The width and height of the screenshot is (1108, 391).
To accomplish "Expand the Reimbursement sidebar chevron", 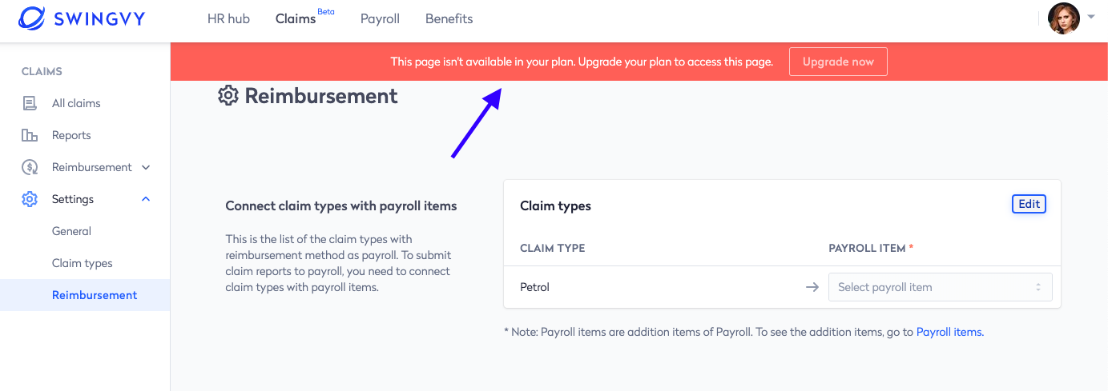I will click(146, 167).
